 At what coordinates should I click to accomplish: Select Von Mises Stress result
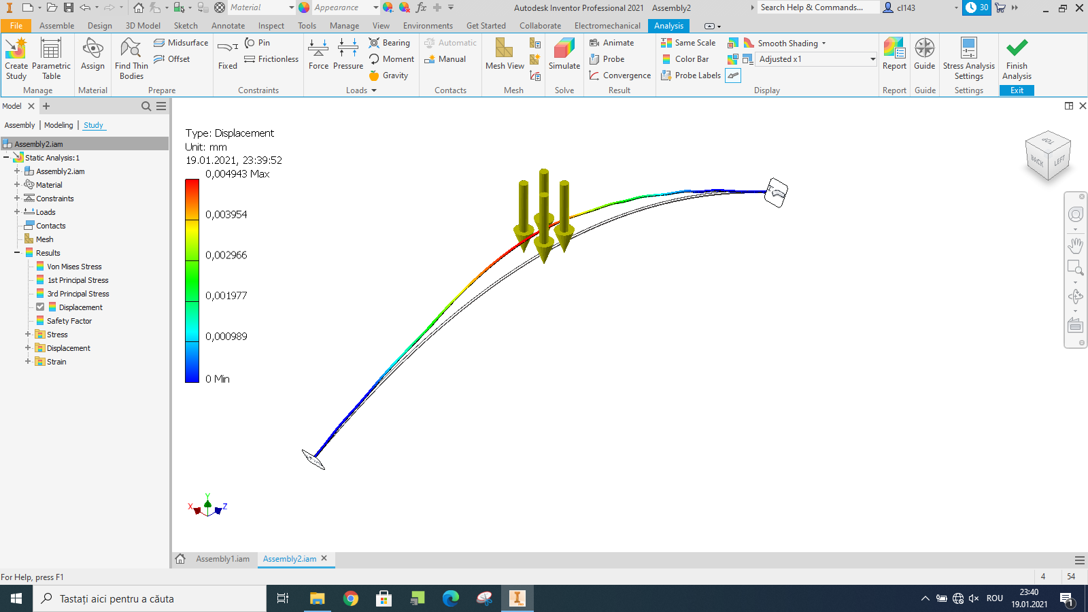coord(74,267)
